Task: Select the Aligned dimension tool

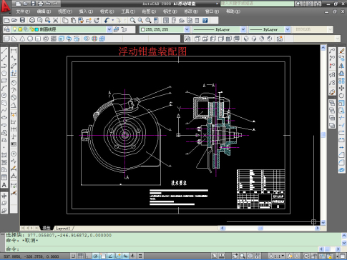Action: click(x=14, y=58)
